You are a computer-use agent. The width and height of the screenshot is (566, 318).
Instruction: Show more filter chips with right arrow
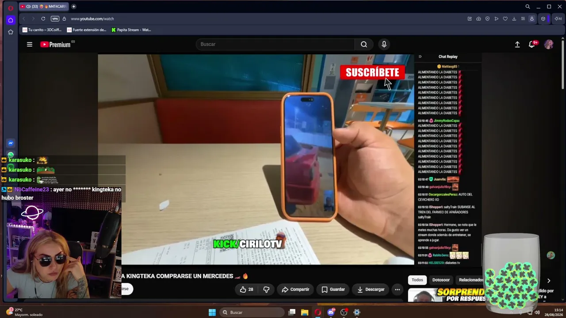point(549,280)
